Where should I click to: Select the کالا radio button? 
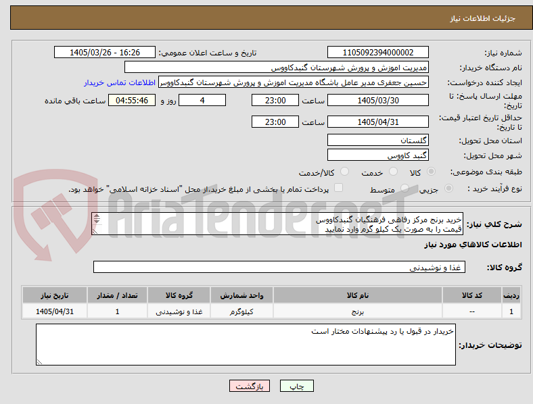pyautogui.click(x=431, y=172)
